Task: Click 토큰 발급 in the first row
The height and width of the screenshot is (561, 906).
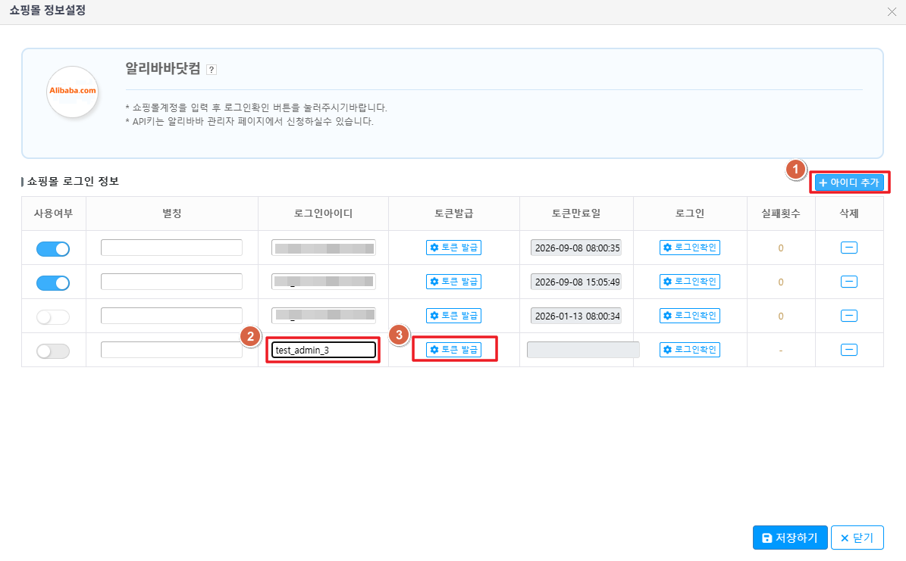Action: pos(453,248)
